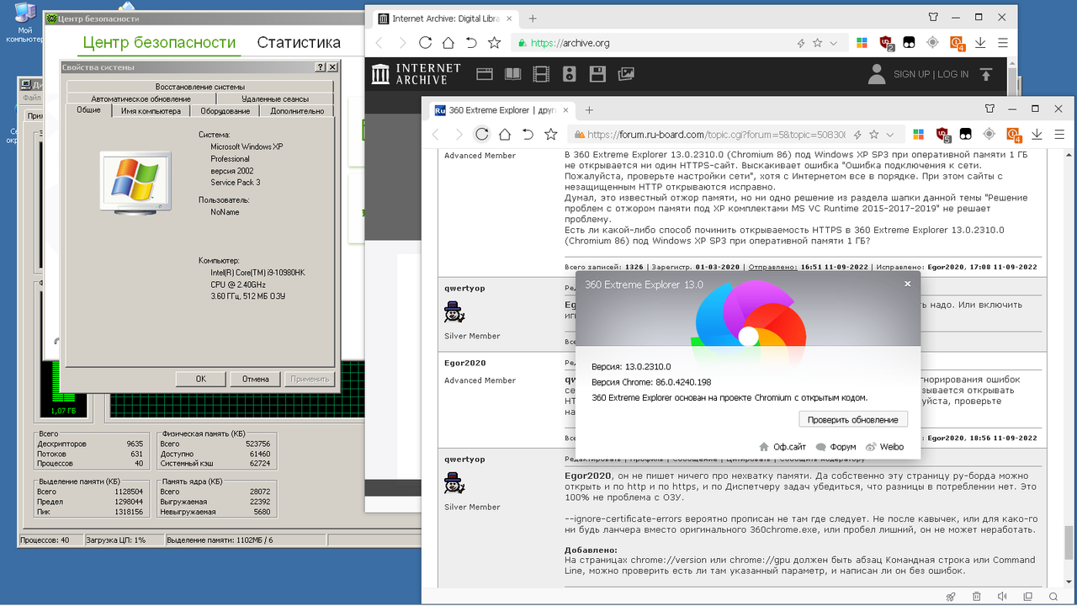
Task: Switch to the Общие tab
Action: [88, 110]
